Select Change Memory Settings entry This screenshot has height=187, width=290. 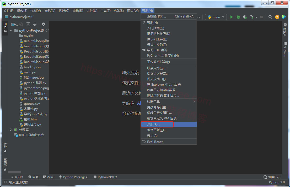point(169,107)
